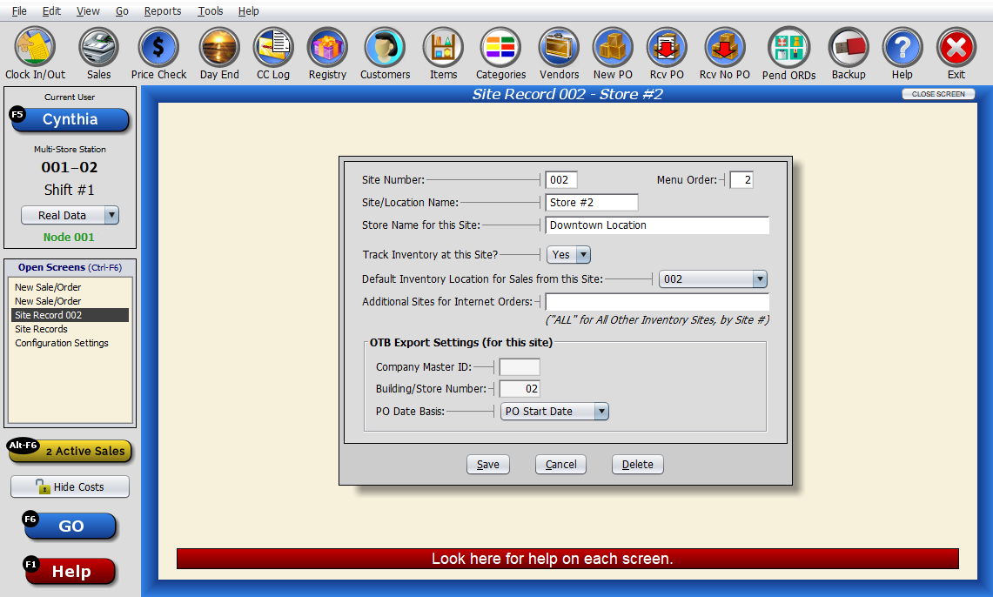Edit the Site/Location Name field
993x597 pixels.
[592, 203]
